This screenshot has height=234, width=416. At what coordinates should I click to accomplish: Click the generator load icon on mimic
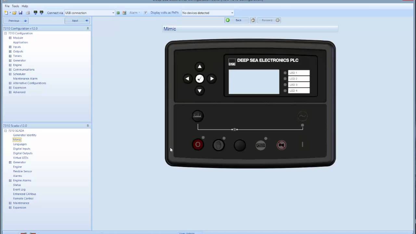pos(198,116)
